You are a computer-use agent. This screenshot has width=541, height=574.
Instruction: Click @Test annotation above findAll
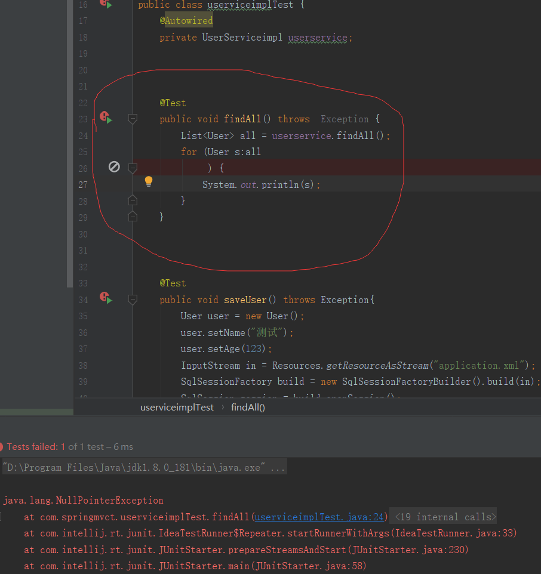tap(173, 103)
